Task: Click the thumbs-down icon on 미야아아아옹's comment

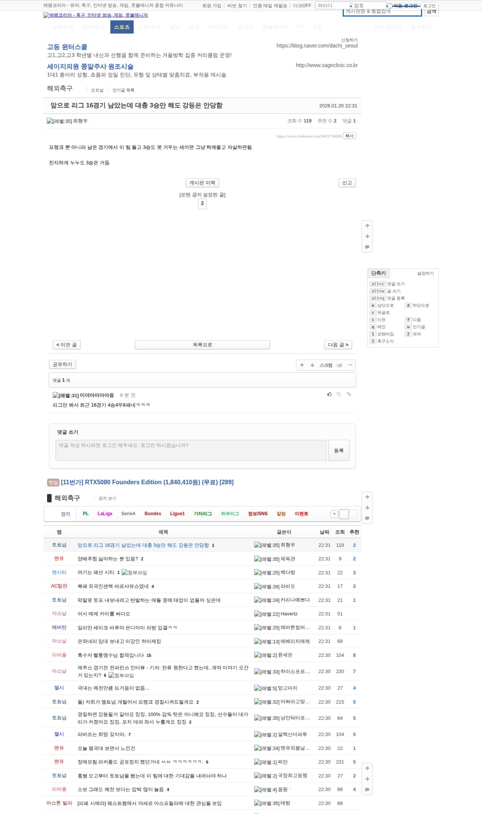Action: pos(339,394)
